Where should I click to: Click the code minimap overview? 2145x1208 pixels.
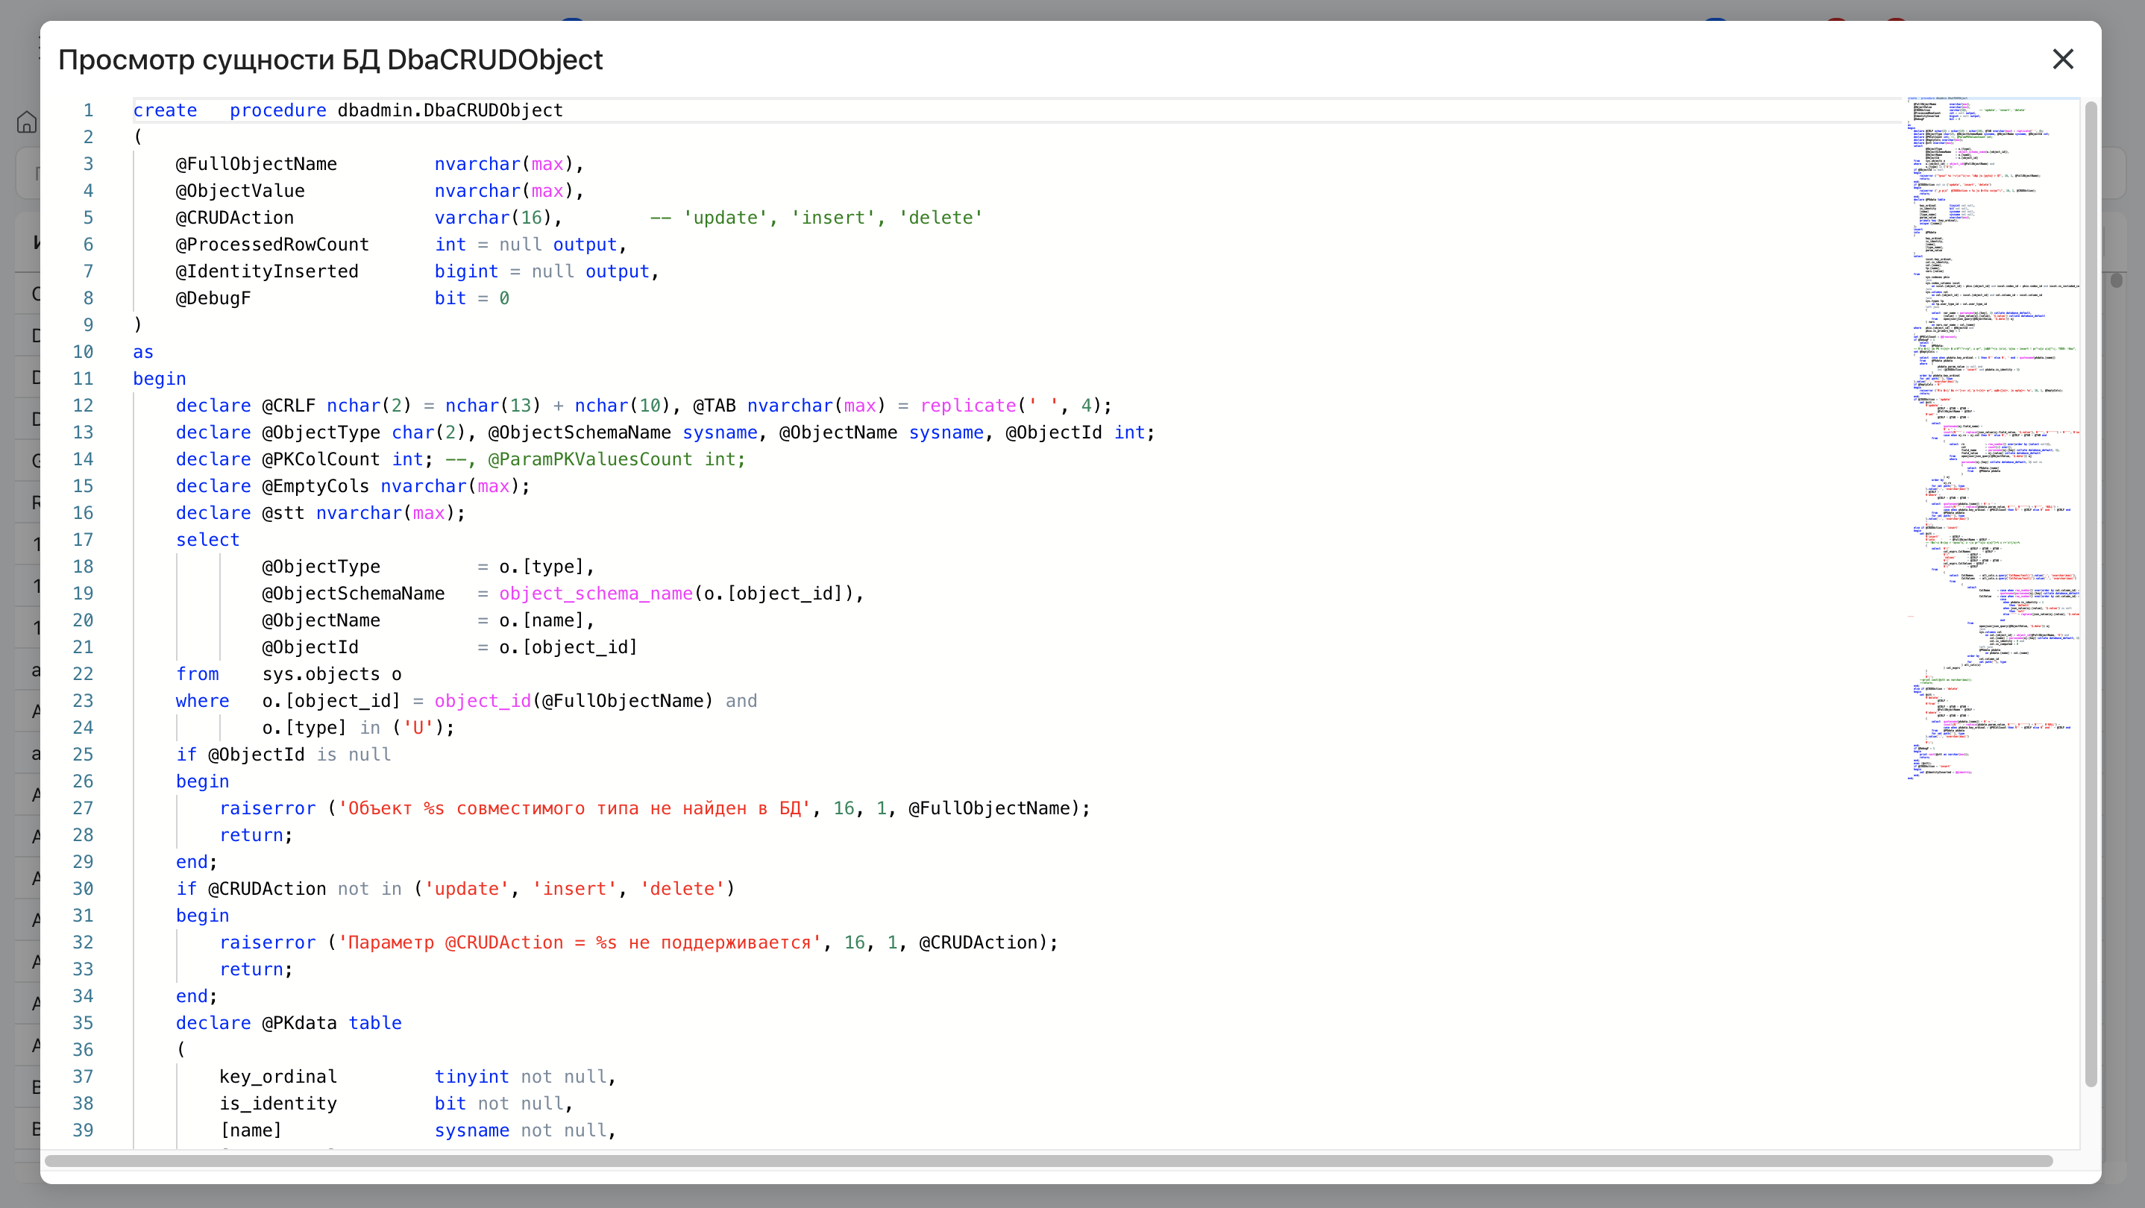click(x=1993, y=438)
